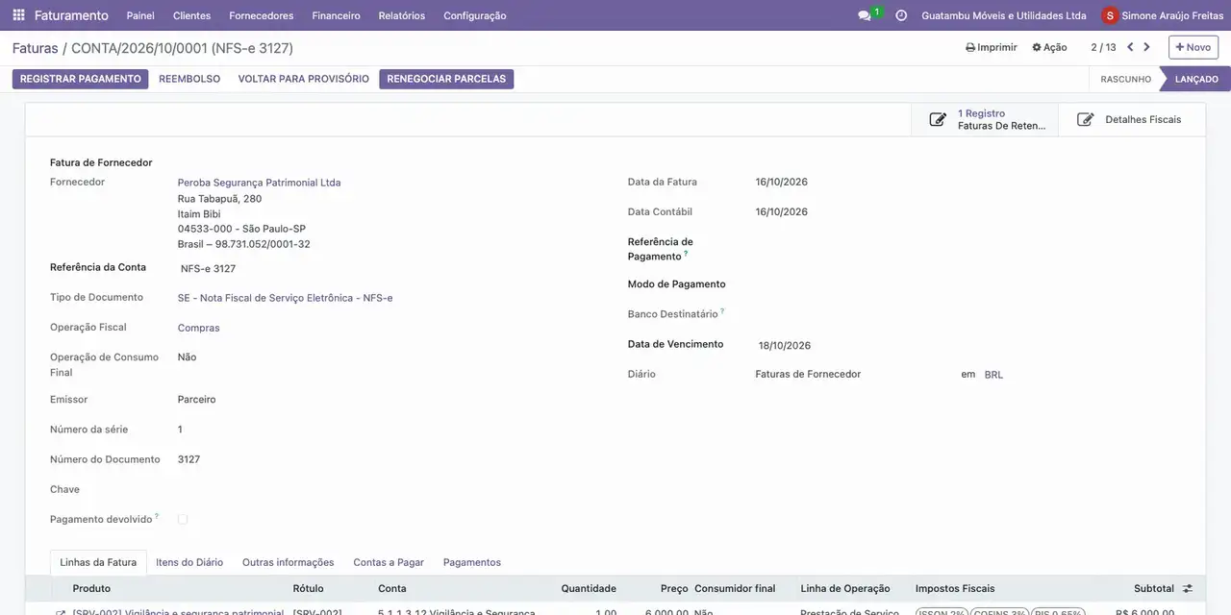
Task: Click the Reembolso button
Action: coord(189,79)
